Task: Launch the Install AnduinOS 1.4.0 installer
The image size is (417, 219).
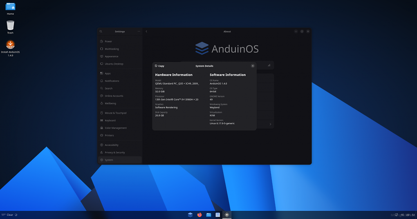Action: (10, 47)
